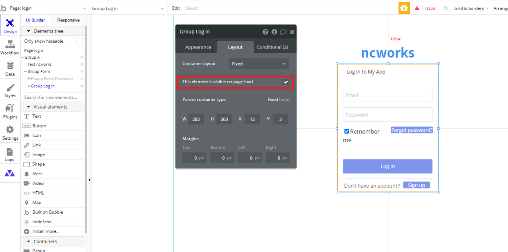This screenshot has width=508, height=252.
Task: Click the Search for new elements field
Action: click(x=53, y=98)
